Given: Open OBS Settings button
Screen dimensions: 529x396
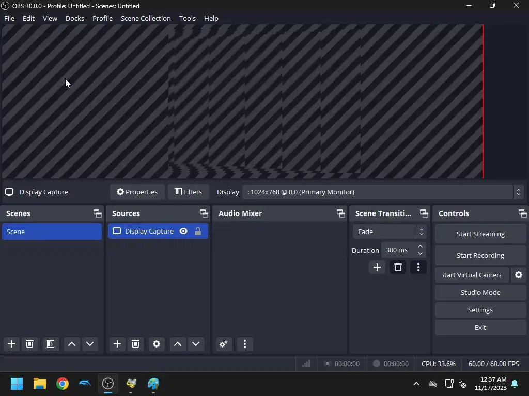Looking at the screenshot, I should coord(480,310).
